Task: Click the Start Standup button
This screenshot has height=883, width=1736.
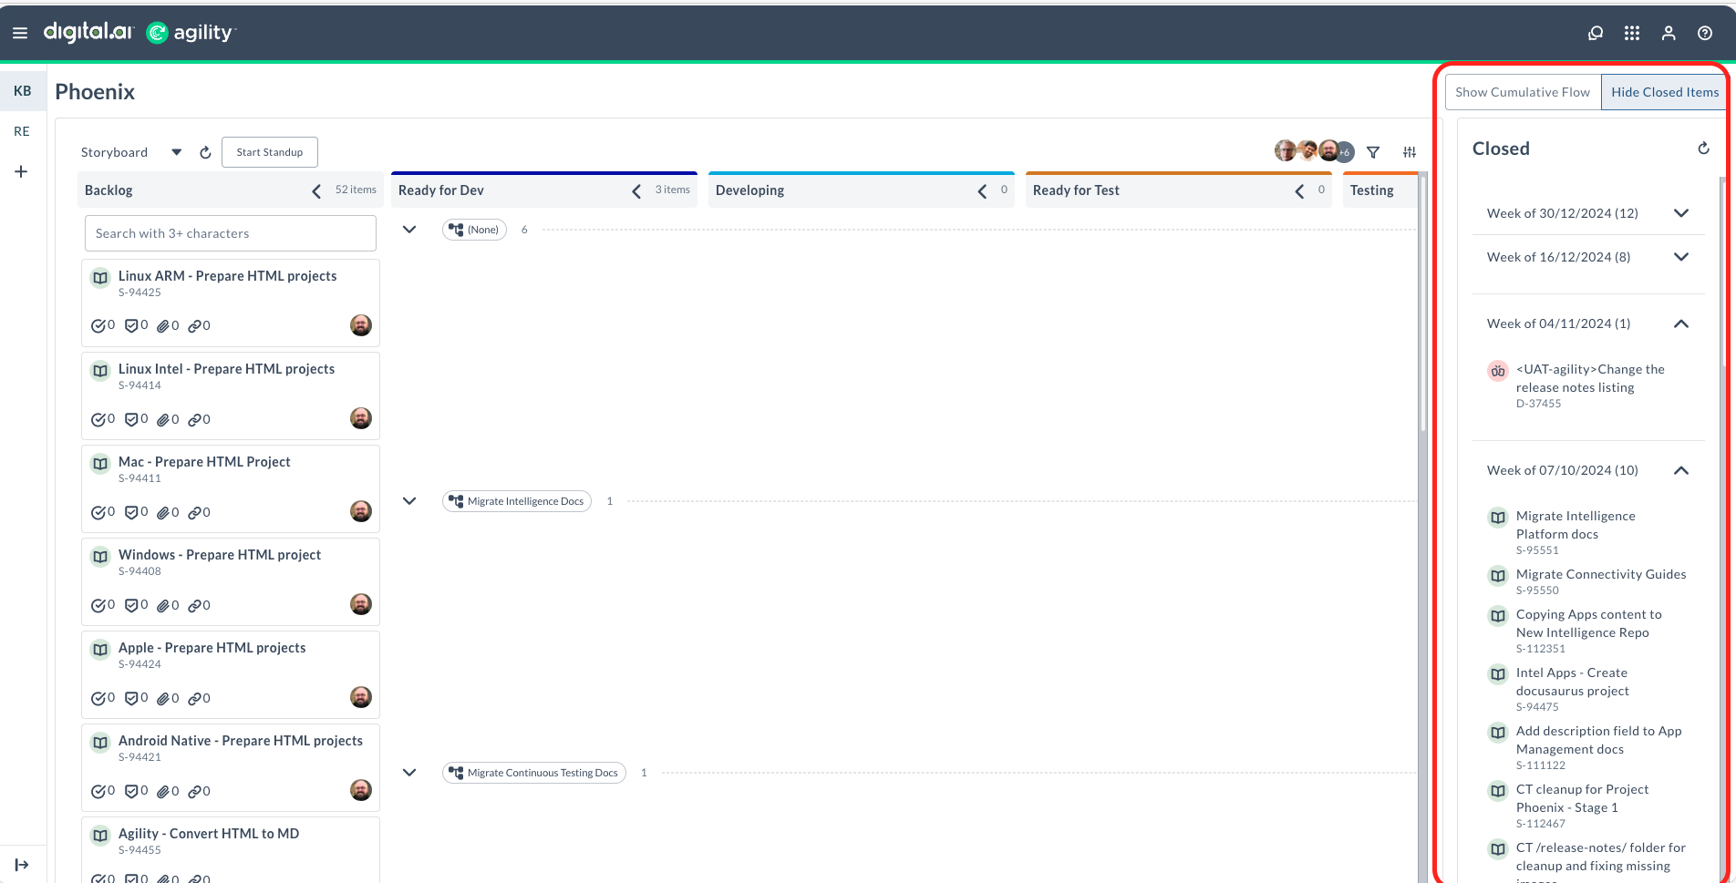Action: pyautogui.click(x=269, y=151)
